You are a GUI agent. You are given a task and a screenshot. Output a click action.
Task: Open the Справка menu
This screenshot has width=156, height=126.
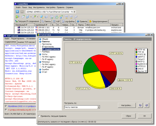pyautogui.click(x=69, y=7)
